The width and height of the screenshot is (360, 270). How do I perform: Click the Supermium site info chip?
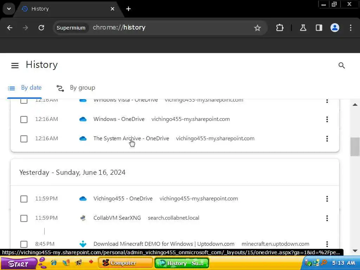(x=71, y=28)
